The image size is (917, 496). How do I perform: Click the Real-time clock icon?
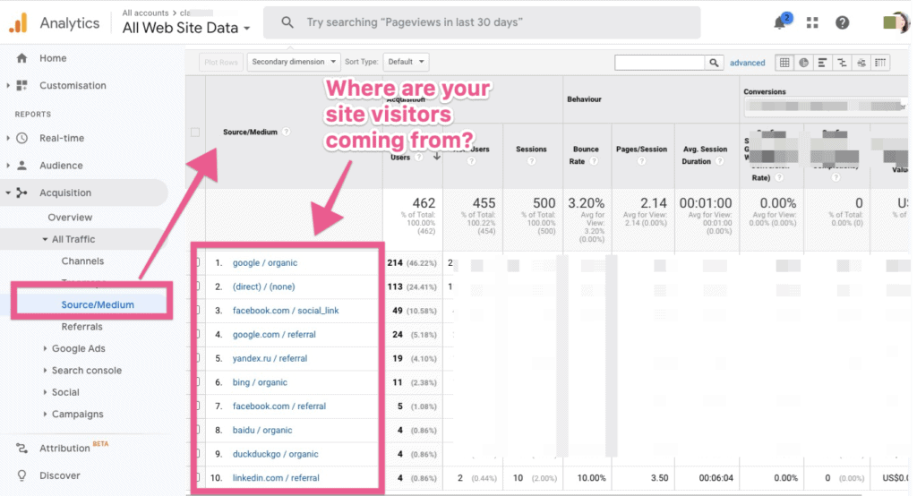(22, 138)
